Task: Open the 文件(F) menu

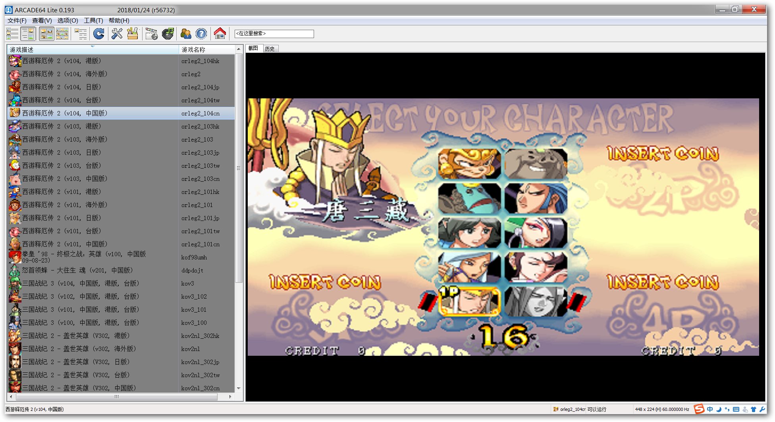Action: click(17, 20)
